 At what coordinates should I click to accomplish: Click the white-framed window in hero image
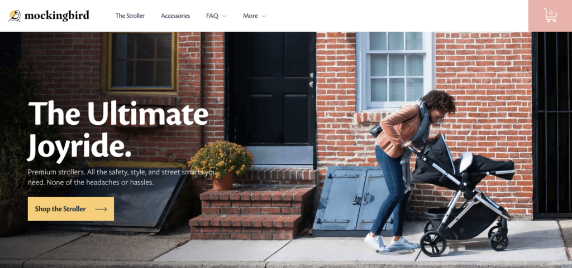(x=396, y=71)
